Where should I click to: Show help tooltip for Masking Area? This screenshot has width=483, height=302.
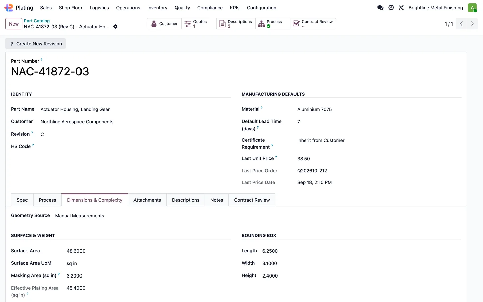point(59,274)
